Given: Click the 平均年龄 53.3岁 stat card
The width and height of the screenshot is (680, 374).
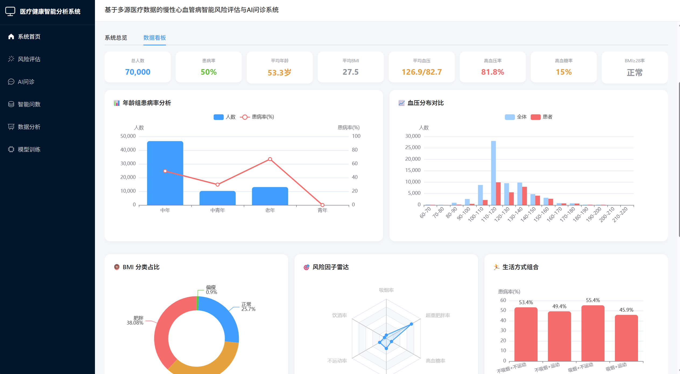Looking at the screenshot, I should (280, 67).
